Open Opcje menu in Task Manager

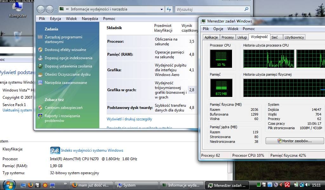coord(218,29)
